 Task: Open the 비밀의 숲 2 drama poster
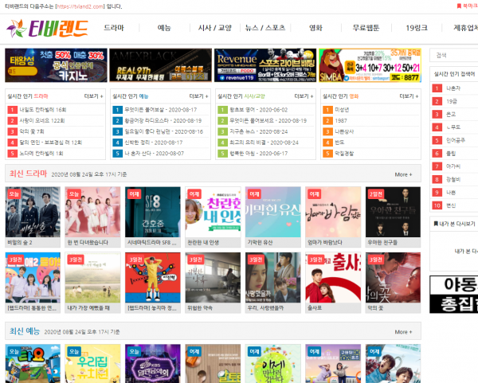point(33,212)
